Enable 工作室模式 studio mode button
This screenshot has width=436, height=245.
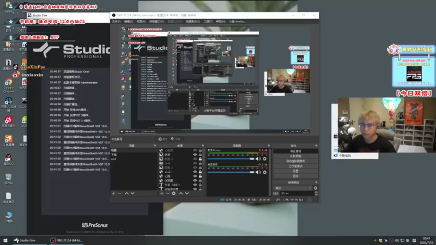tap(295, 166)
